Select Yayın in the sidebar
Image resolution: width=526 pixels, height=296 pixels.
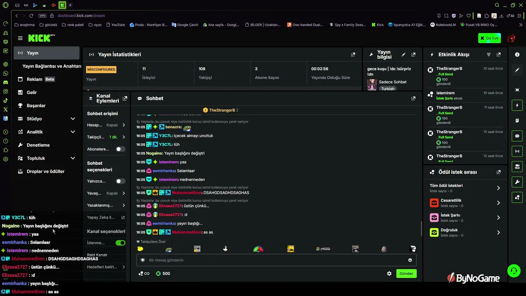[x=46, y=53]
